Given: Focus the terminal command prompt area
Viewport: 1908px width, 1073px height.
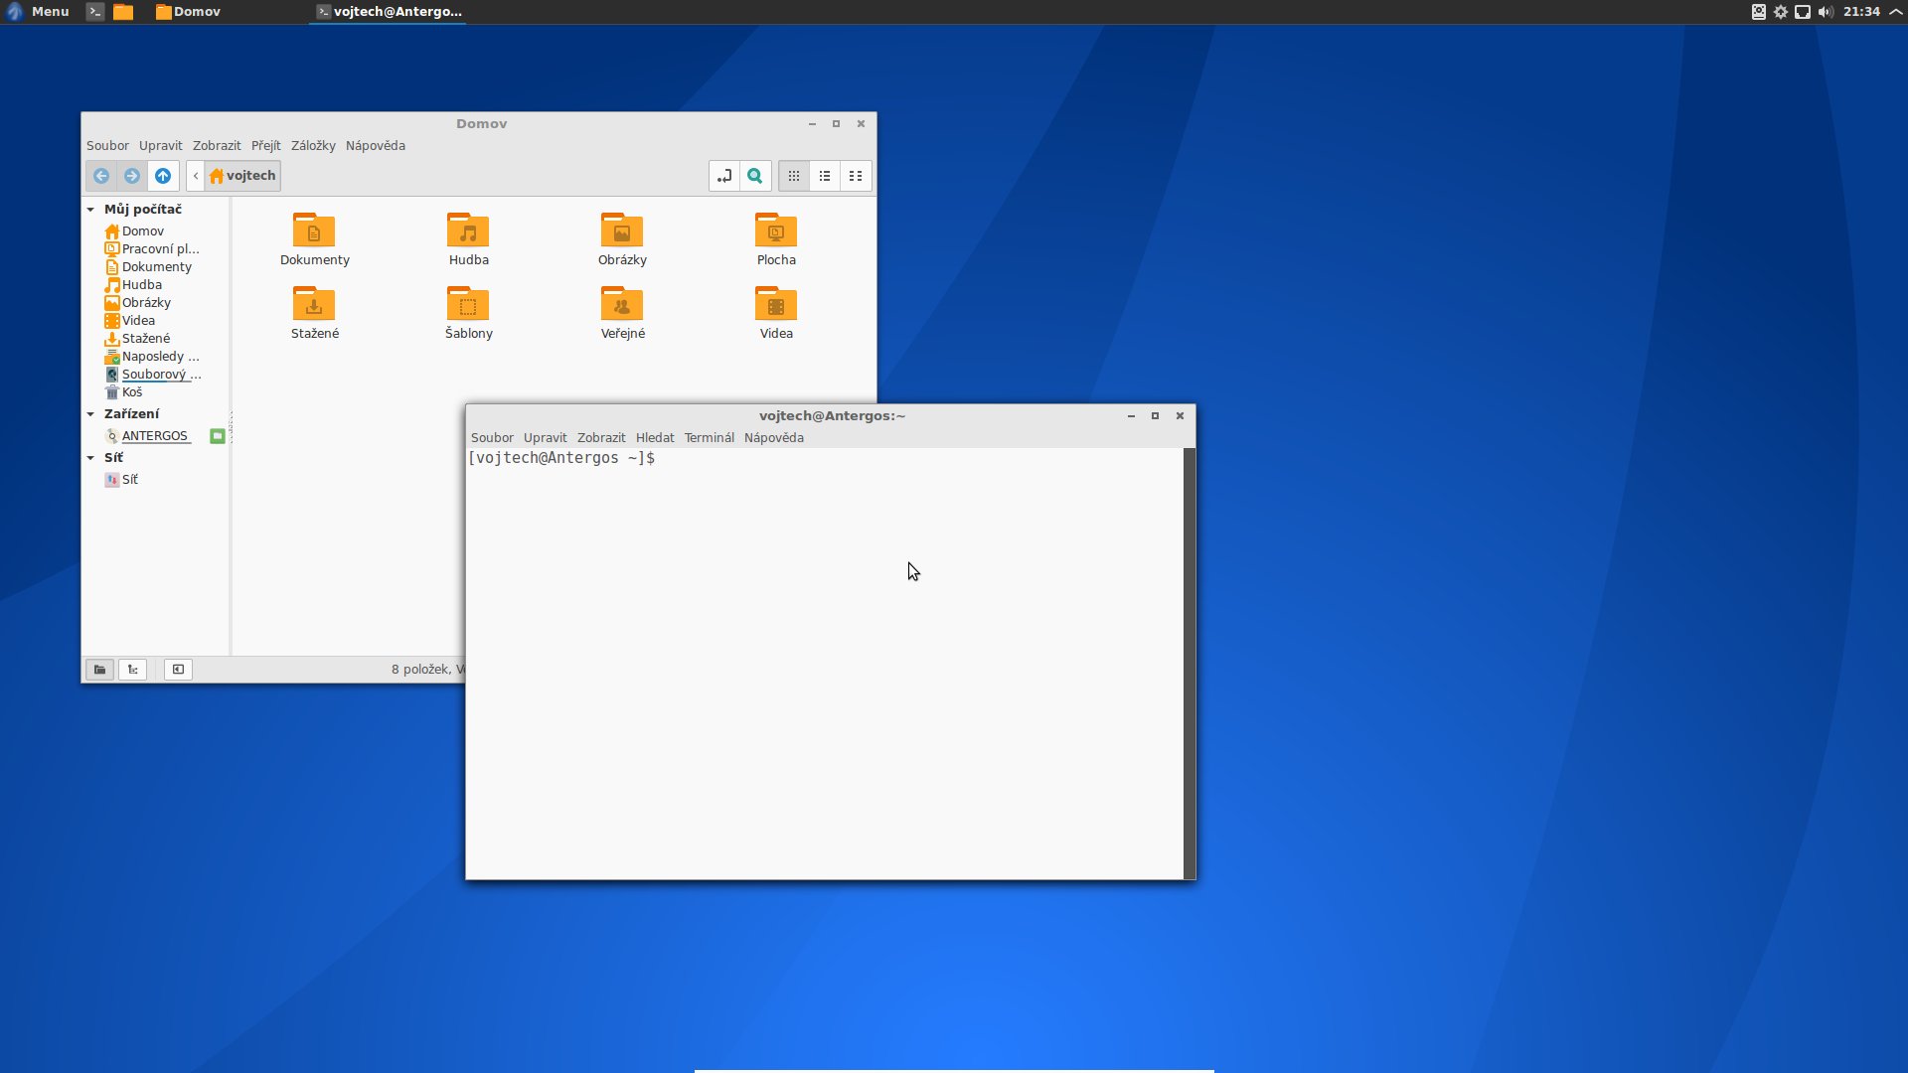Looking at the screenshot, I should tap(825, 664).
